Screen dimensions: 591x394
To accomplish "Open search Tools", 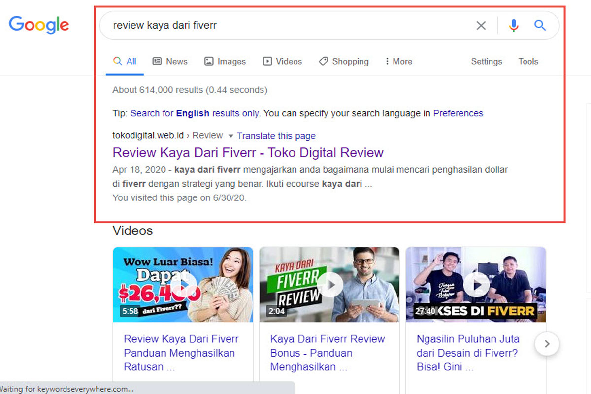I will coord(528,62).
